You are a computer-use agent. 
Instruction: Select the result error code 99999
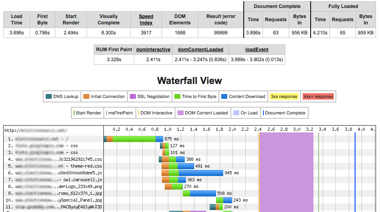[220, 33]
